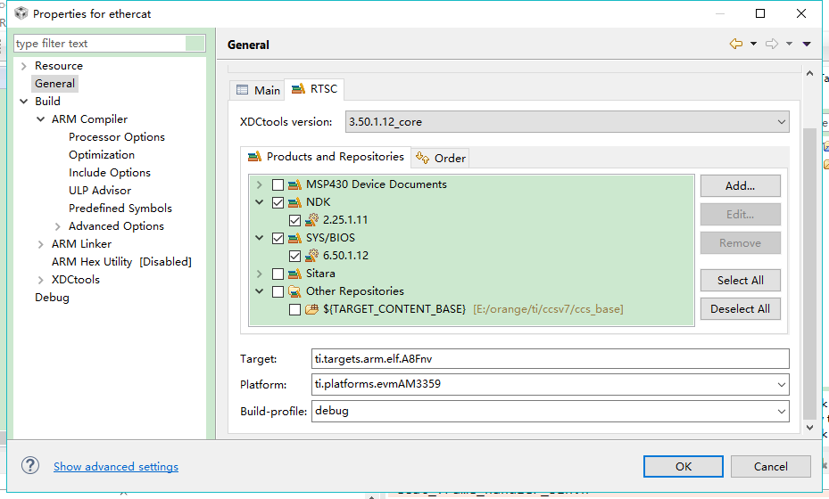Expand the Resource tree node
Image resolution: width=829 pixels, height=499 pixels.
24,66
